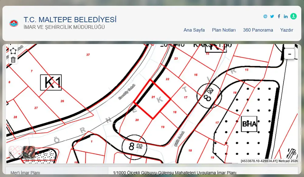304x177 pixels.
Task: Click parcel number 7 on the map
Action: point(32,71)
